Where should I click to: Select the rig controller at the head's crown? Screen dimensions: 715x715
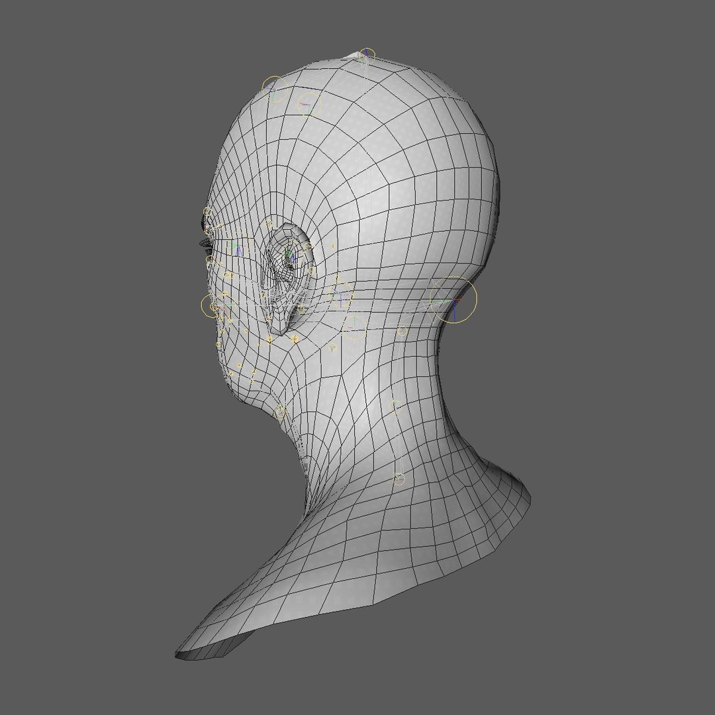[x=367, y=56]
